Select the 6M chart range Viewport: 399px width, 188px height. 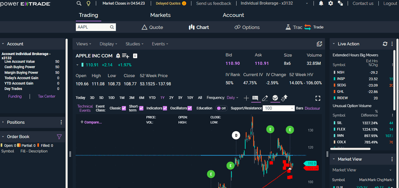142,98
